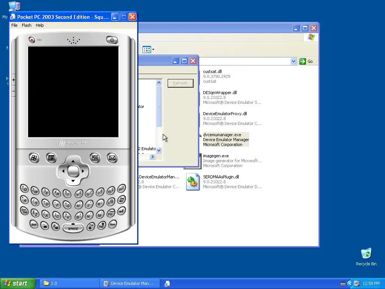Tap the Del backspace key
Image resolution: width=385 pixels, height=289 pixels.
[x=121, y=199]
